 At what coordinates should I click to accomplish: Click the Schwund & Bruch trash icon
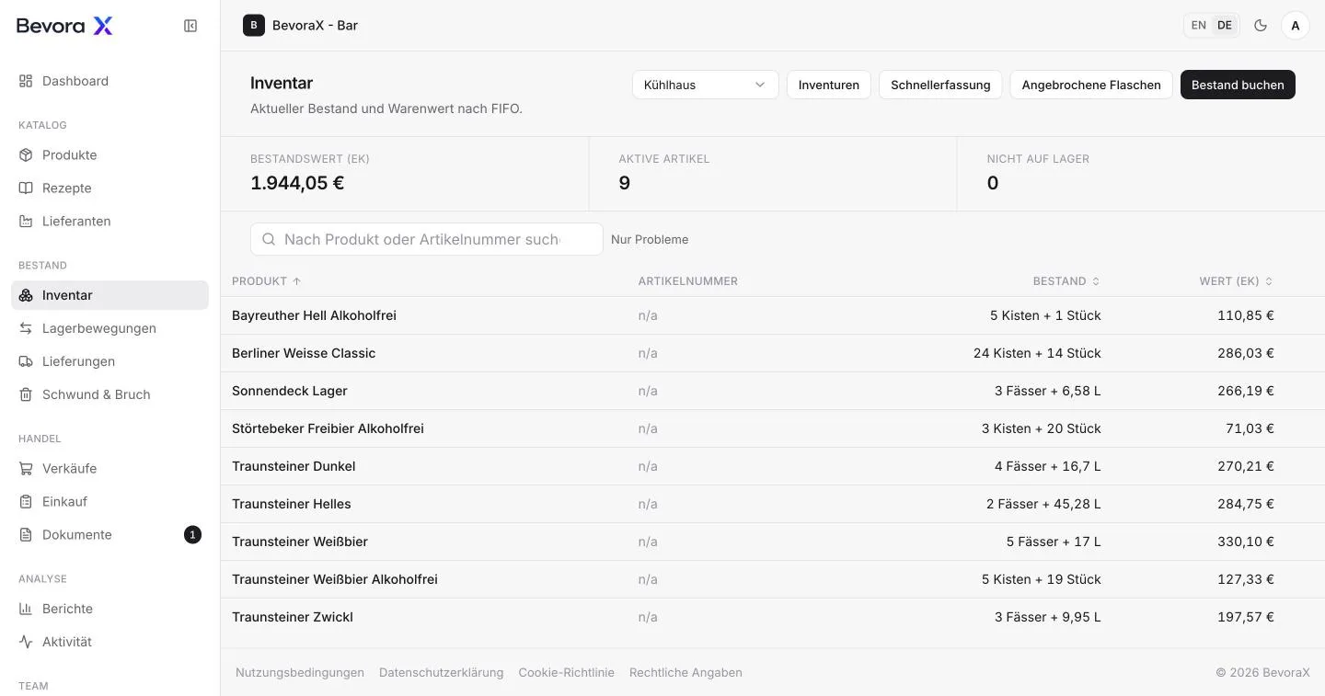coord(26,394)
